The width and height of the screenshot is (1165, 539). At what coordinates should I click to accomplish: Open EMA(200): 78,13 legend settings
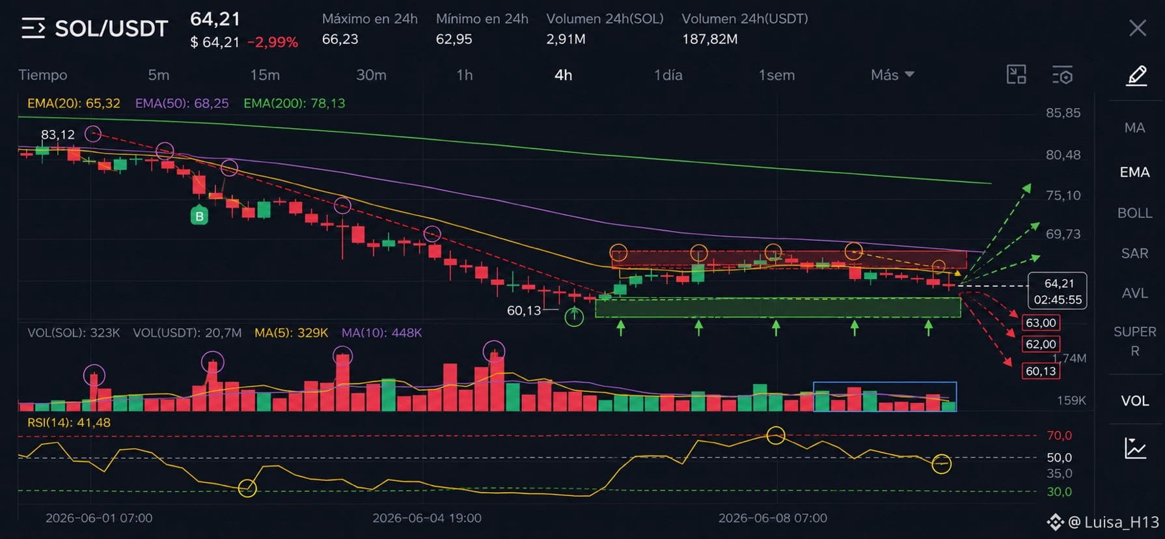[294, 104]
